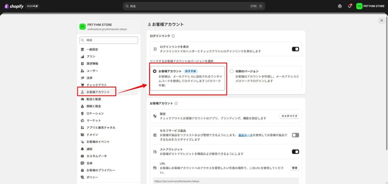Click the 通知 bell icon in sidebar
388x184 pixels.
(x=82, y=149)
